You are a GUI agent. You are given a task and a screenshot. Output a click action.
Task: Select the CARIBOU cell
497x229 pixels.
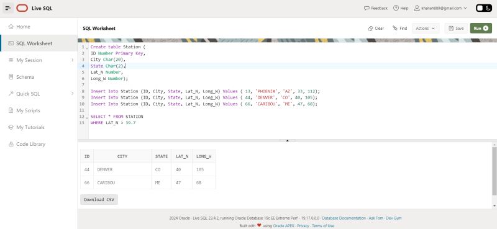[x=122, y=182]
